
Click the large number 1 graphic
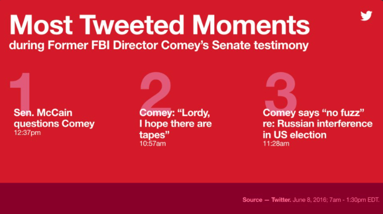pyautogui.click(x=21, y=90)
